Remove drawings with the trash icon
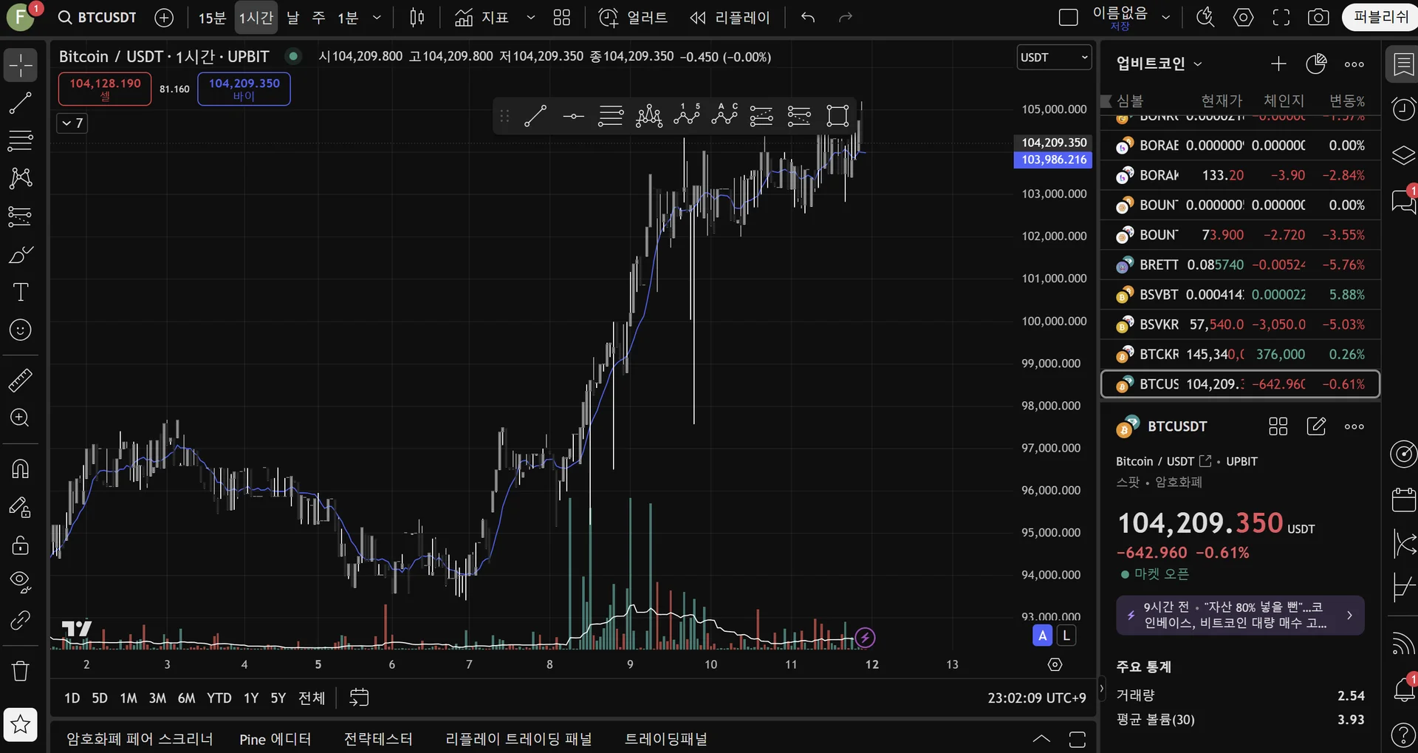The image size is (1418, 753). tap(21, 671)
